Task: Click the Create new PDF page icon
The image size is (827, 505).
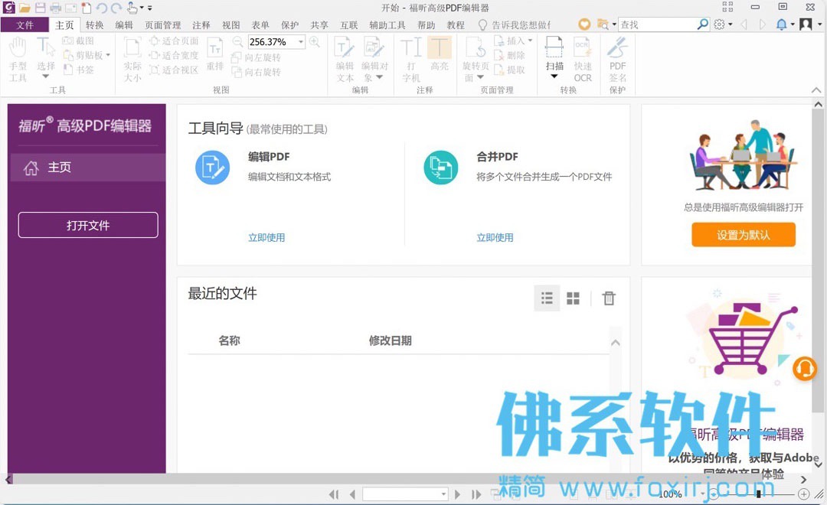Action: pos(86,8)
